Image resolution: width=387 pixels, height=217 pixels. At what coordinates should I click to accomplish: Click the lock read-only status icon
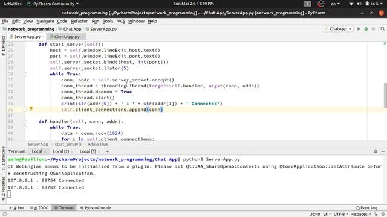click(x=376, y=214)
